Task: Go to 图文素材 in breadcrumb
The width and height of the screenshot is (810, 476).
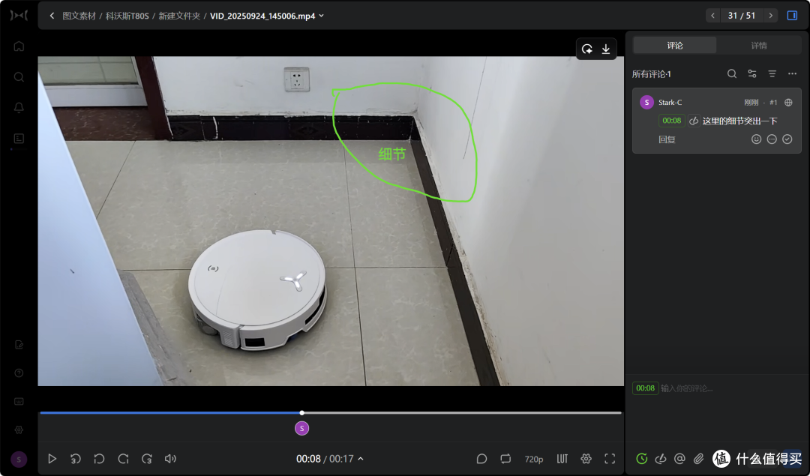Action: point(79,16)
